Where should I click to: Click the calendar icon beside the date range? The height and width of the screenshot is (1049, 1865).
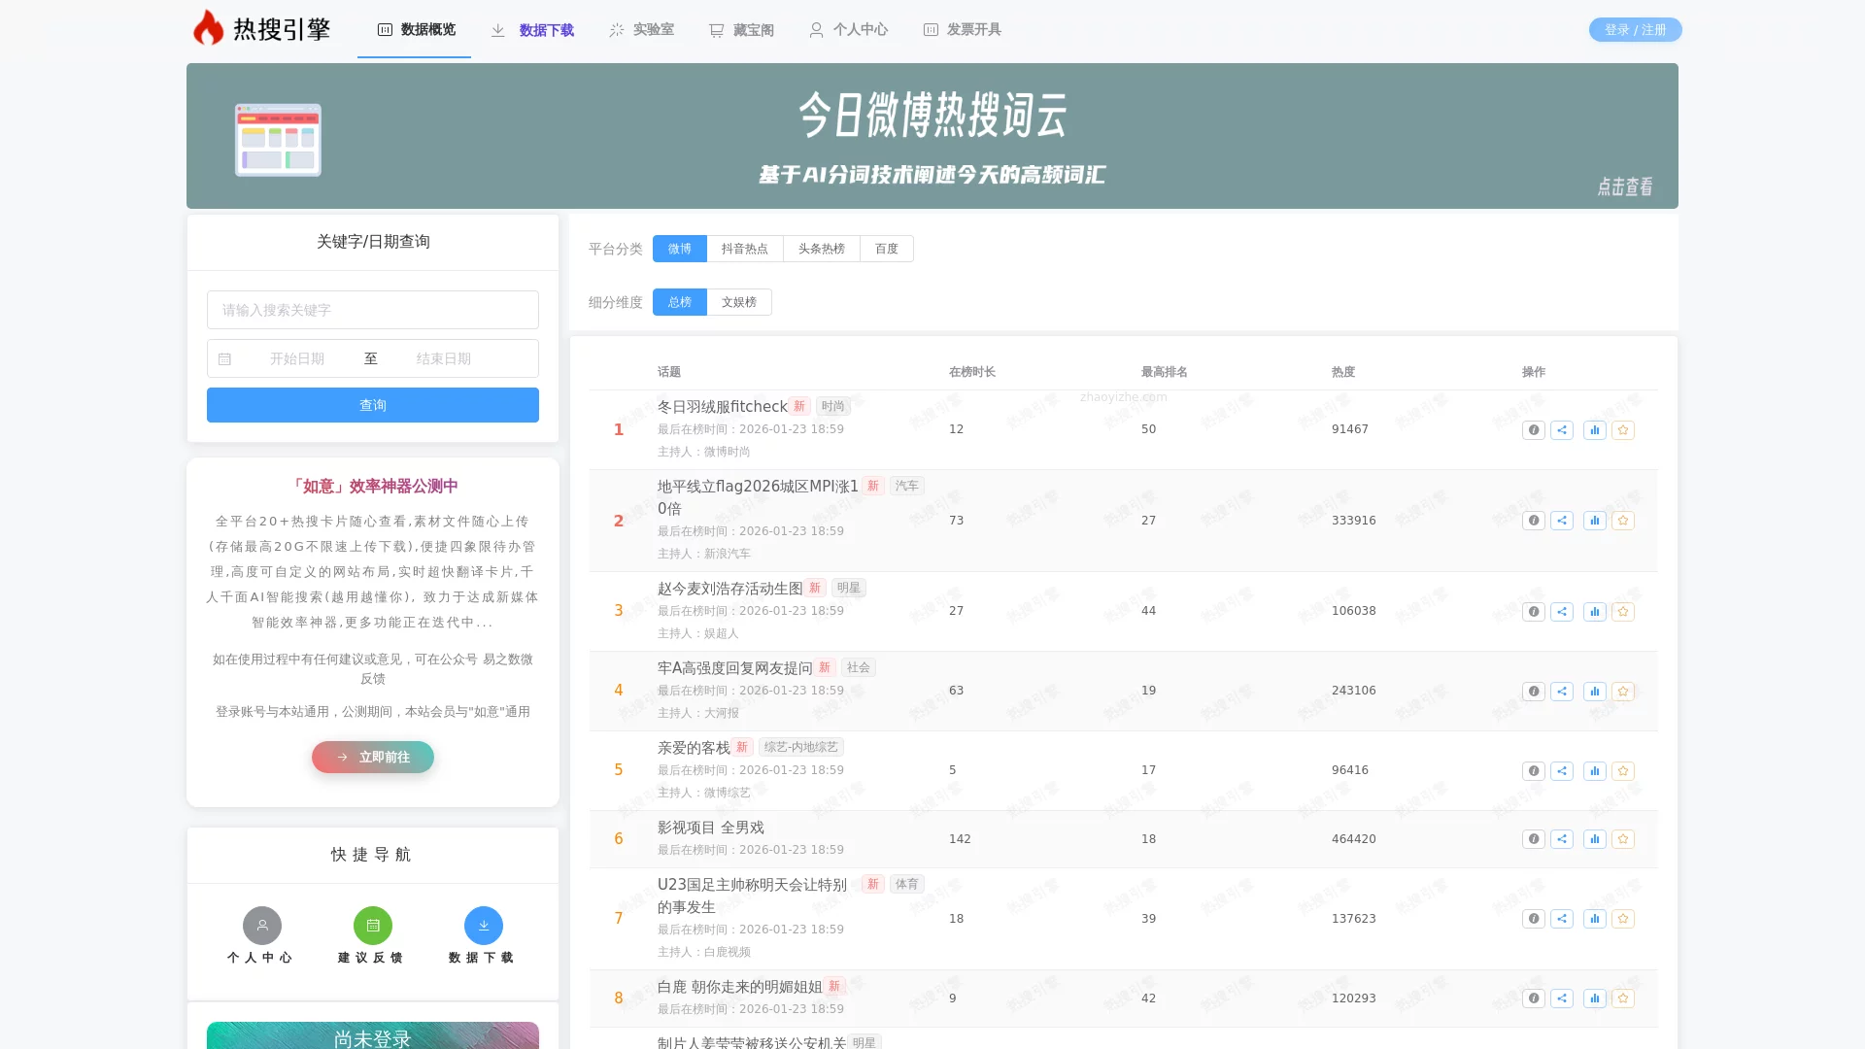point(224,358)
